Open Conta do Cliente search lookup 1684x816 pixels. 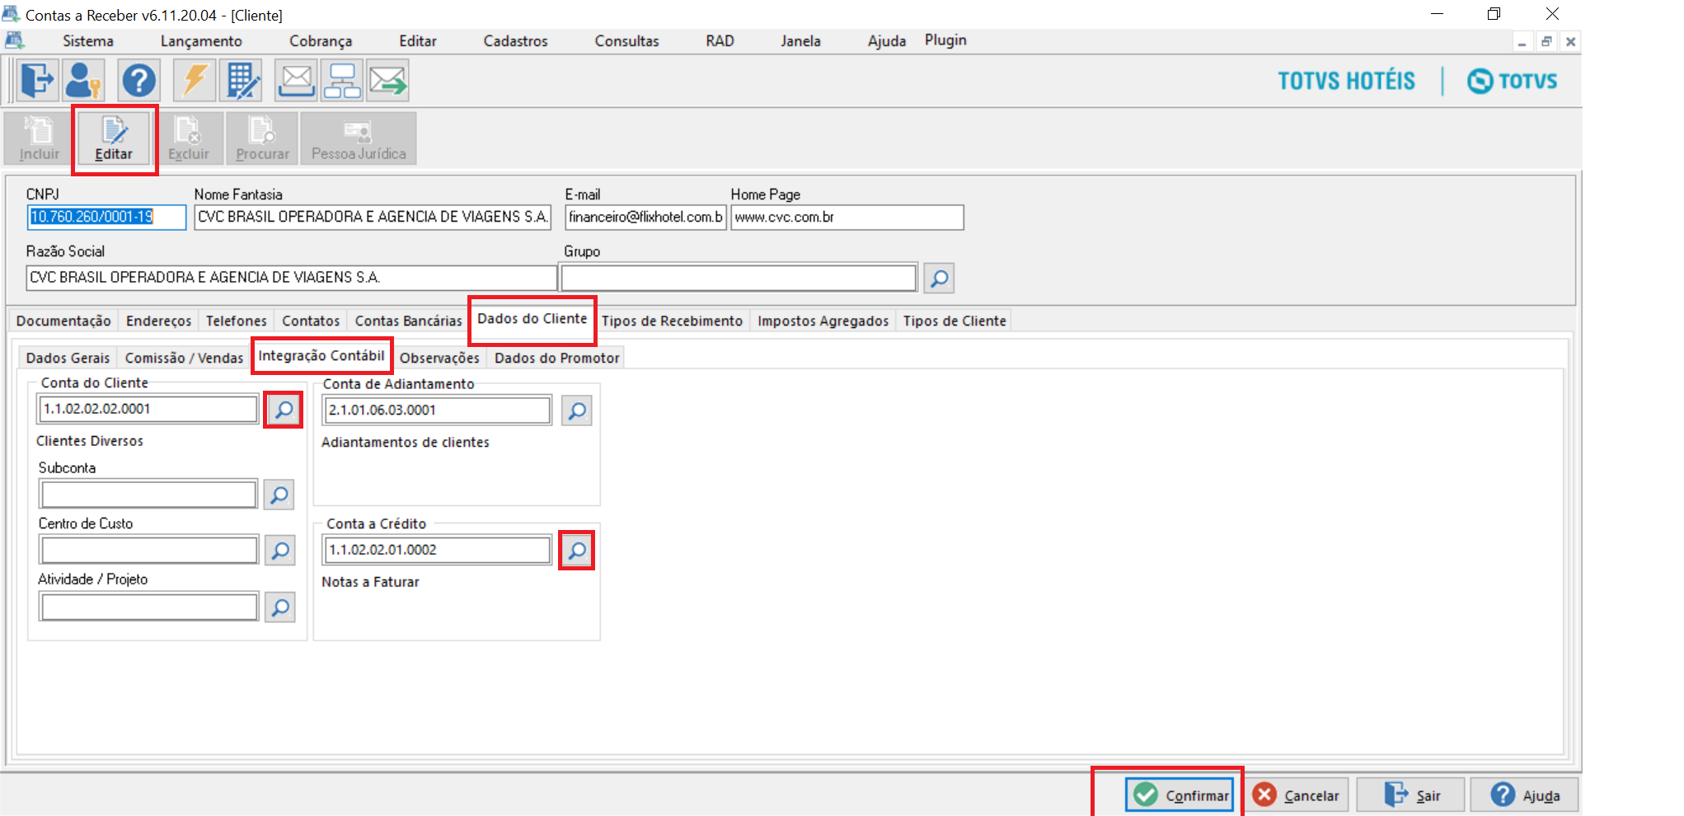point(284,410)
